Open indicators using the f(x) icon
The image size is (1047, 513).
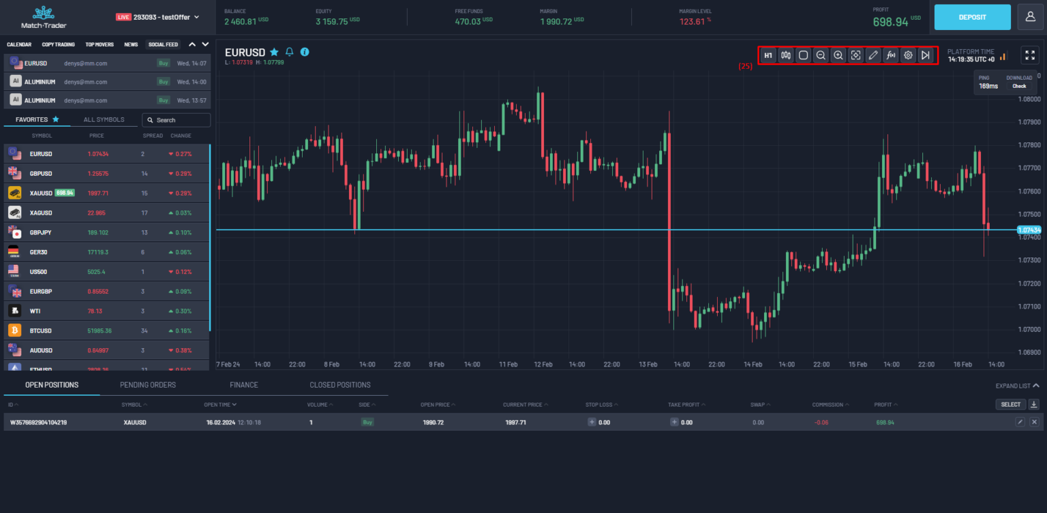(x=891, y=55)
